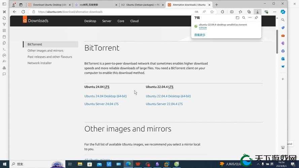Jump to Other images and mirrors section
Screen dimensions: 299x168
pyautogui.click(x=45, y=50)
